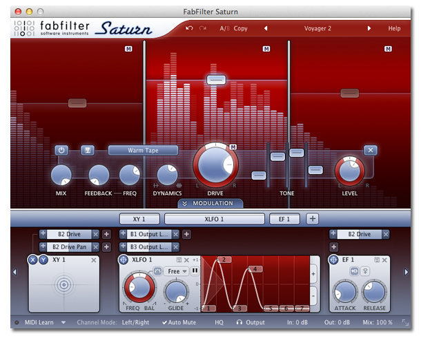Click the EF RELEASE knob

tap(374, 292)
